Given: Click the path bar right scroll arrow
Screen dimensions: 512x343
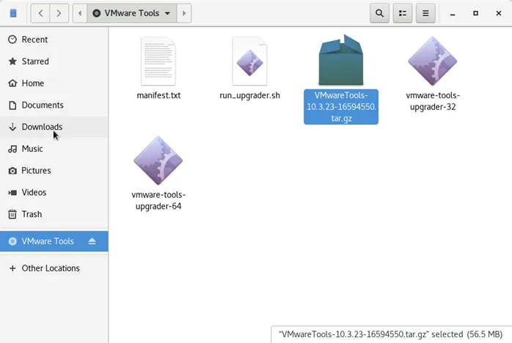Looking at the screenshot, I should (184, 13).
